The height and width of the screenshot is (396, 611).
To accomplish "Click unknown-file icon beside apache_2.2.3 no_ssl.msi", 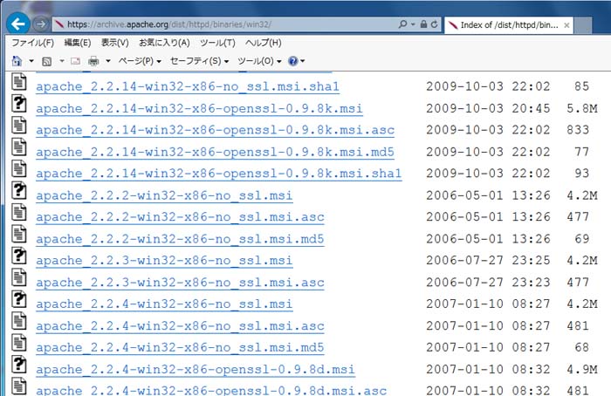I will click(18, 256).
